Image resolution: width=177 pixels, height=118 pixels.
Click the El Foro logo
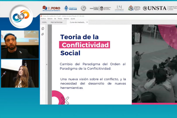51,8
